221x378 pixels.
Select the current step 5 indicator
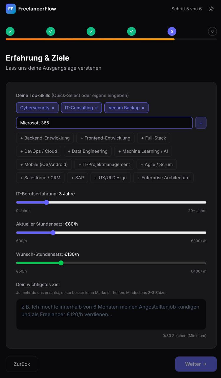pos(172,31)
